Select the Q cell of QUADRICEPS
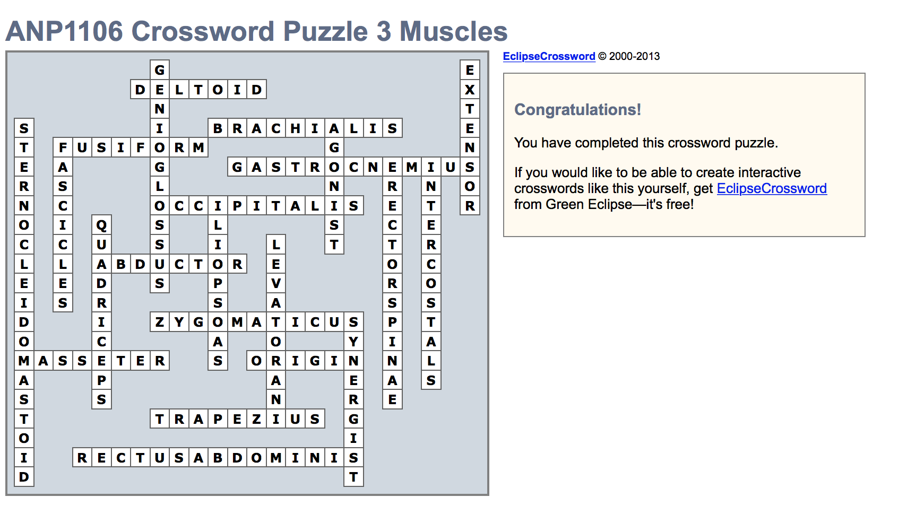This screenshot has height=523, width=916. (x=101, y=225)
